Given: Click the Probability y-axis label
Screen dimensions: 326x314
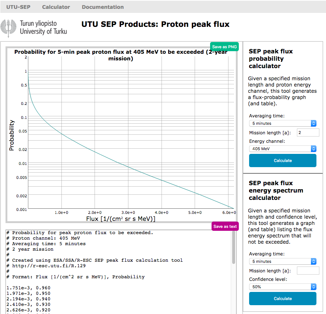Looking at the screenshot, I should pos(11,135).
